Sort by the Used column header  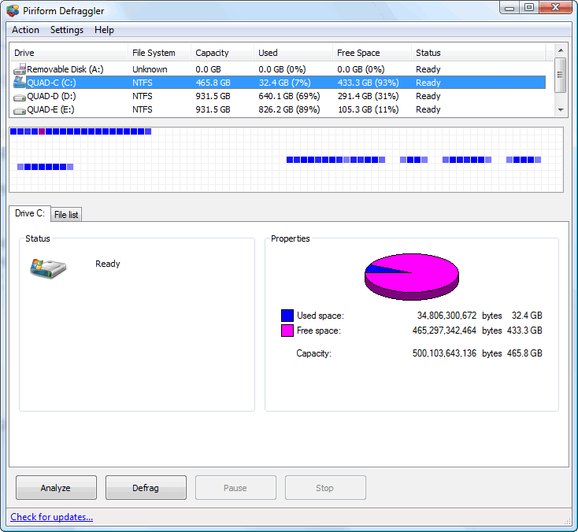click(293, 53)
